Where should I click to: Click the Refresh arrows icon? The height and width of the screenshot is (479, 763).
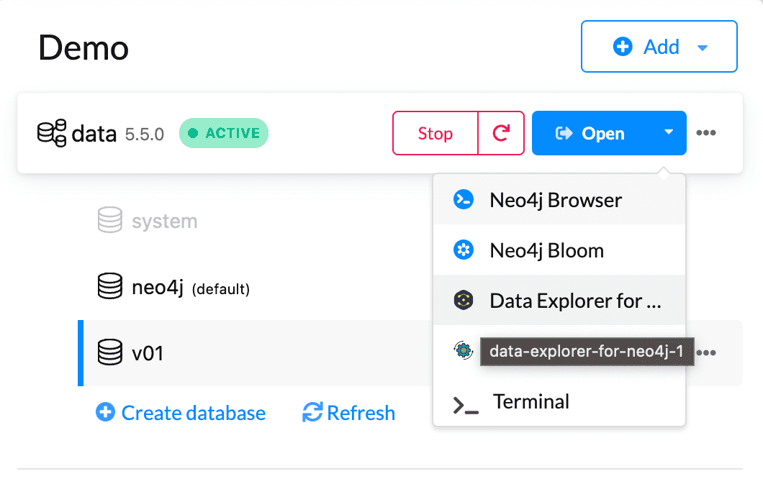[312, 412]
